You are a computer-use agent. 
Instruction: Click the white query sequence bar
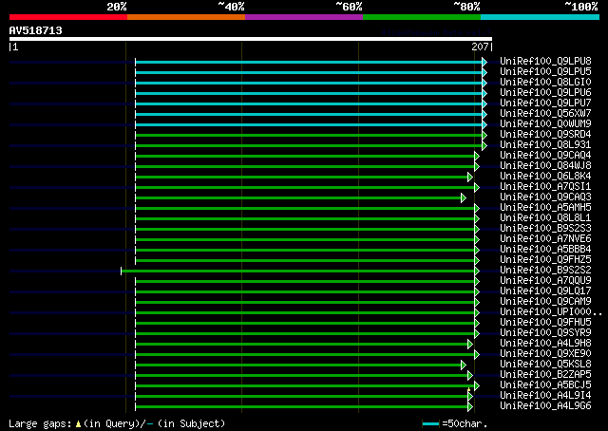pos(251,39)
